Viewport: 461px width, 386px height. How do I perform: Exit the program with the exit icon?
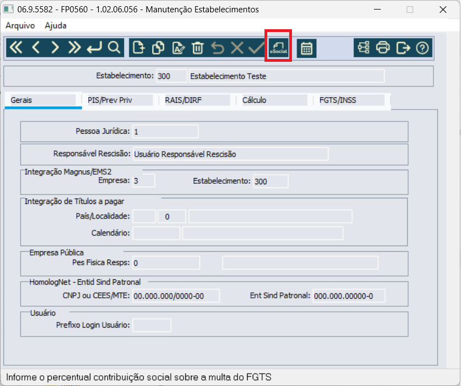[403, 47]
